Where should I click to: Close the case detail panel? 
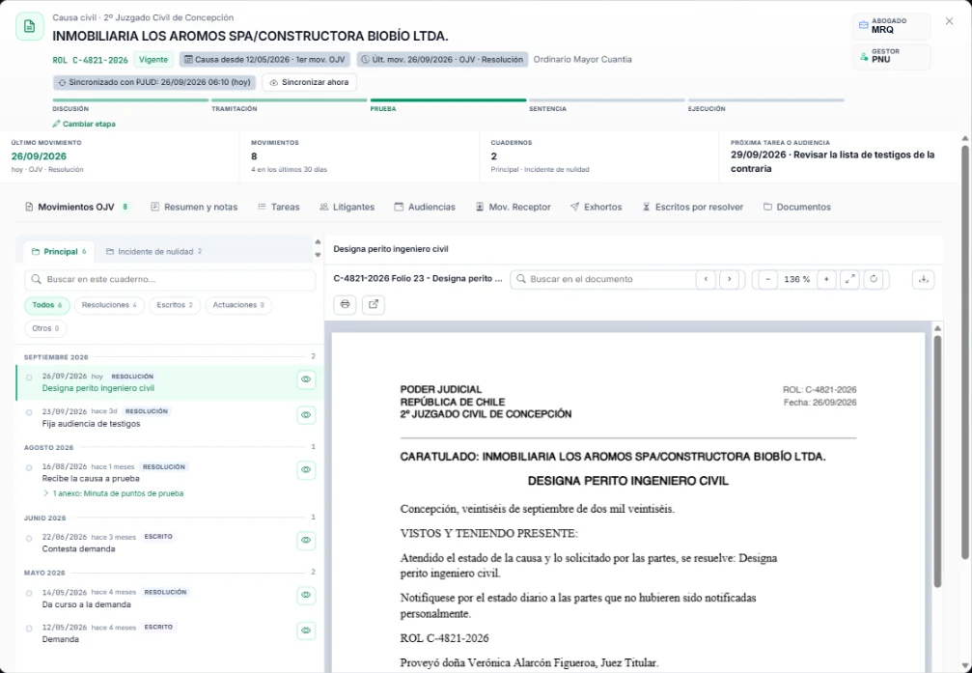[x=949, y=21]
